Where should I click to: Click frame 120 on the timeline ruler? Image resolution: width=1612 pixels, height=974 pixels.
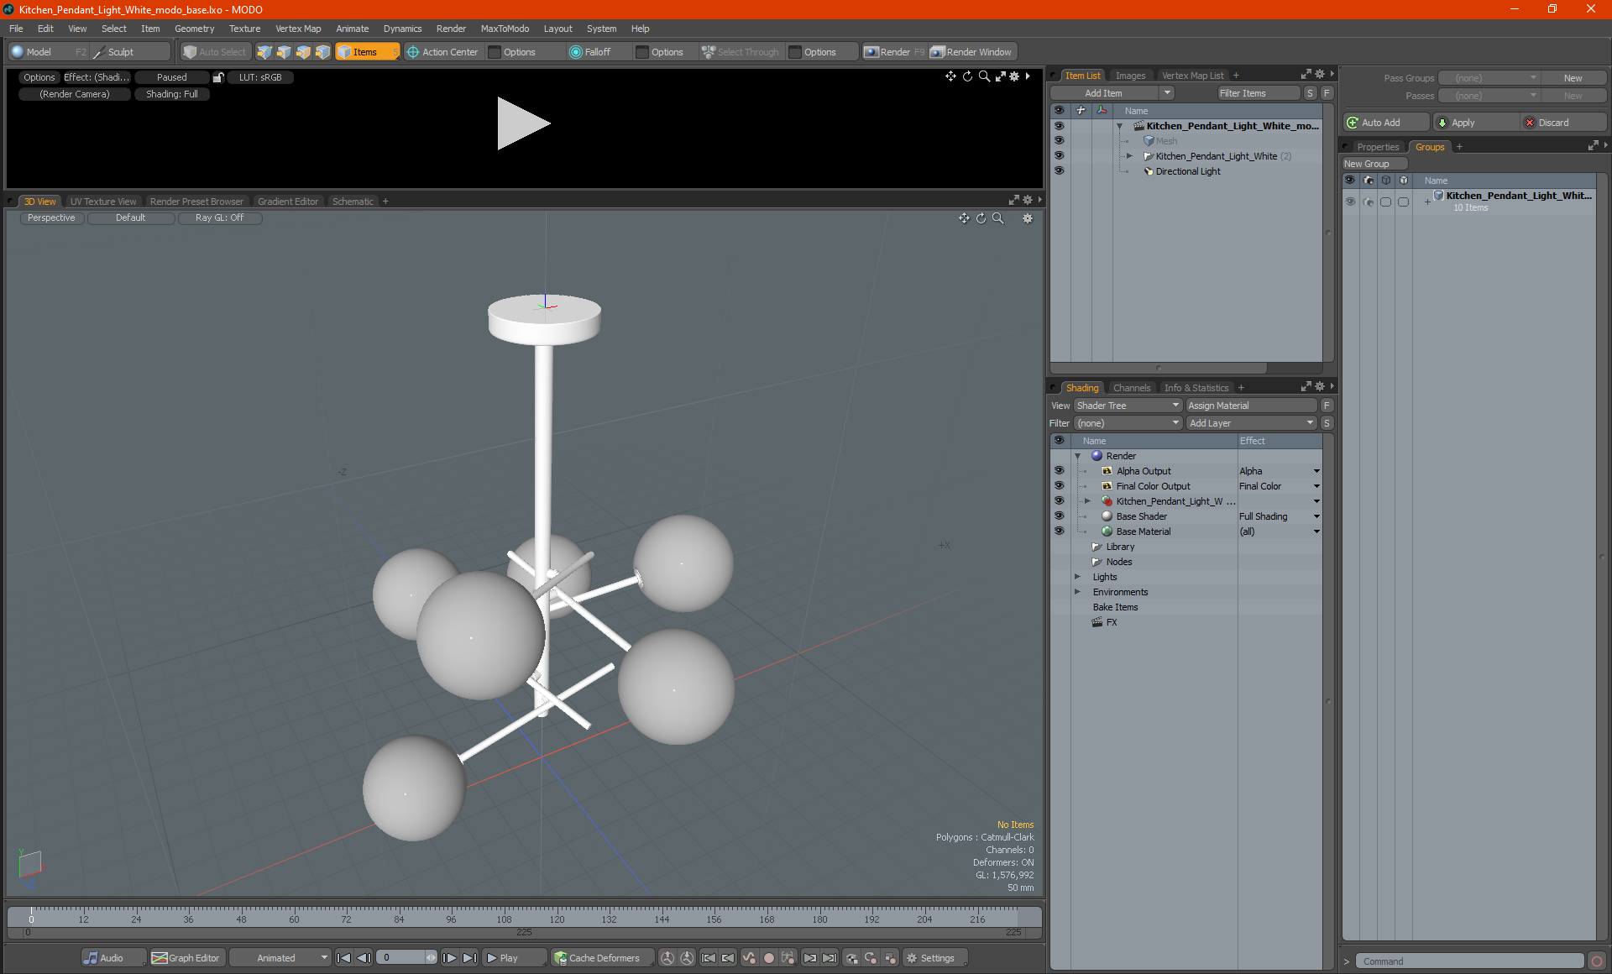pos(557,914)
